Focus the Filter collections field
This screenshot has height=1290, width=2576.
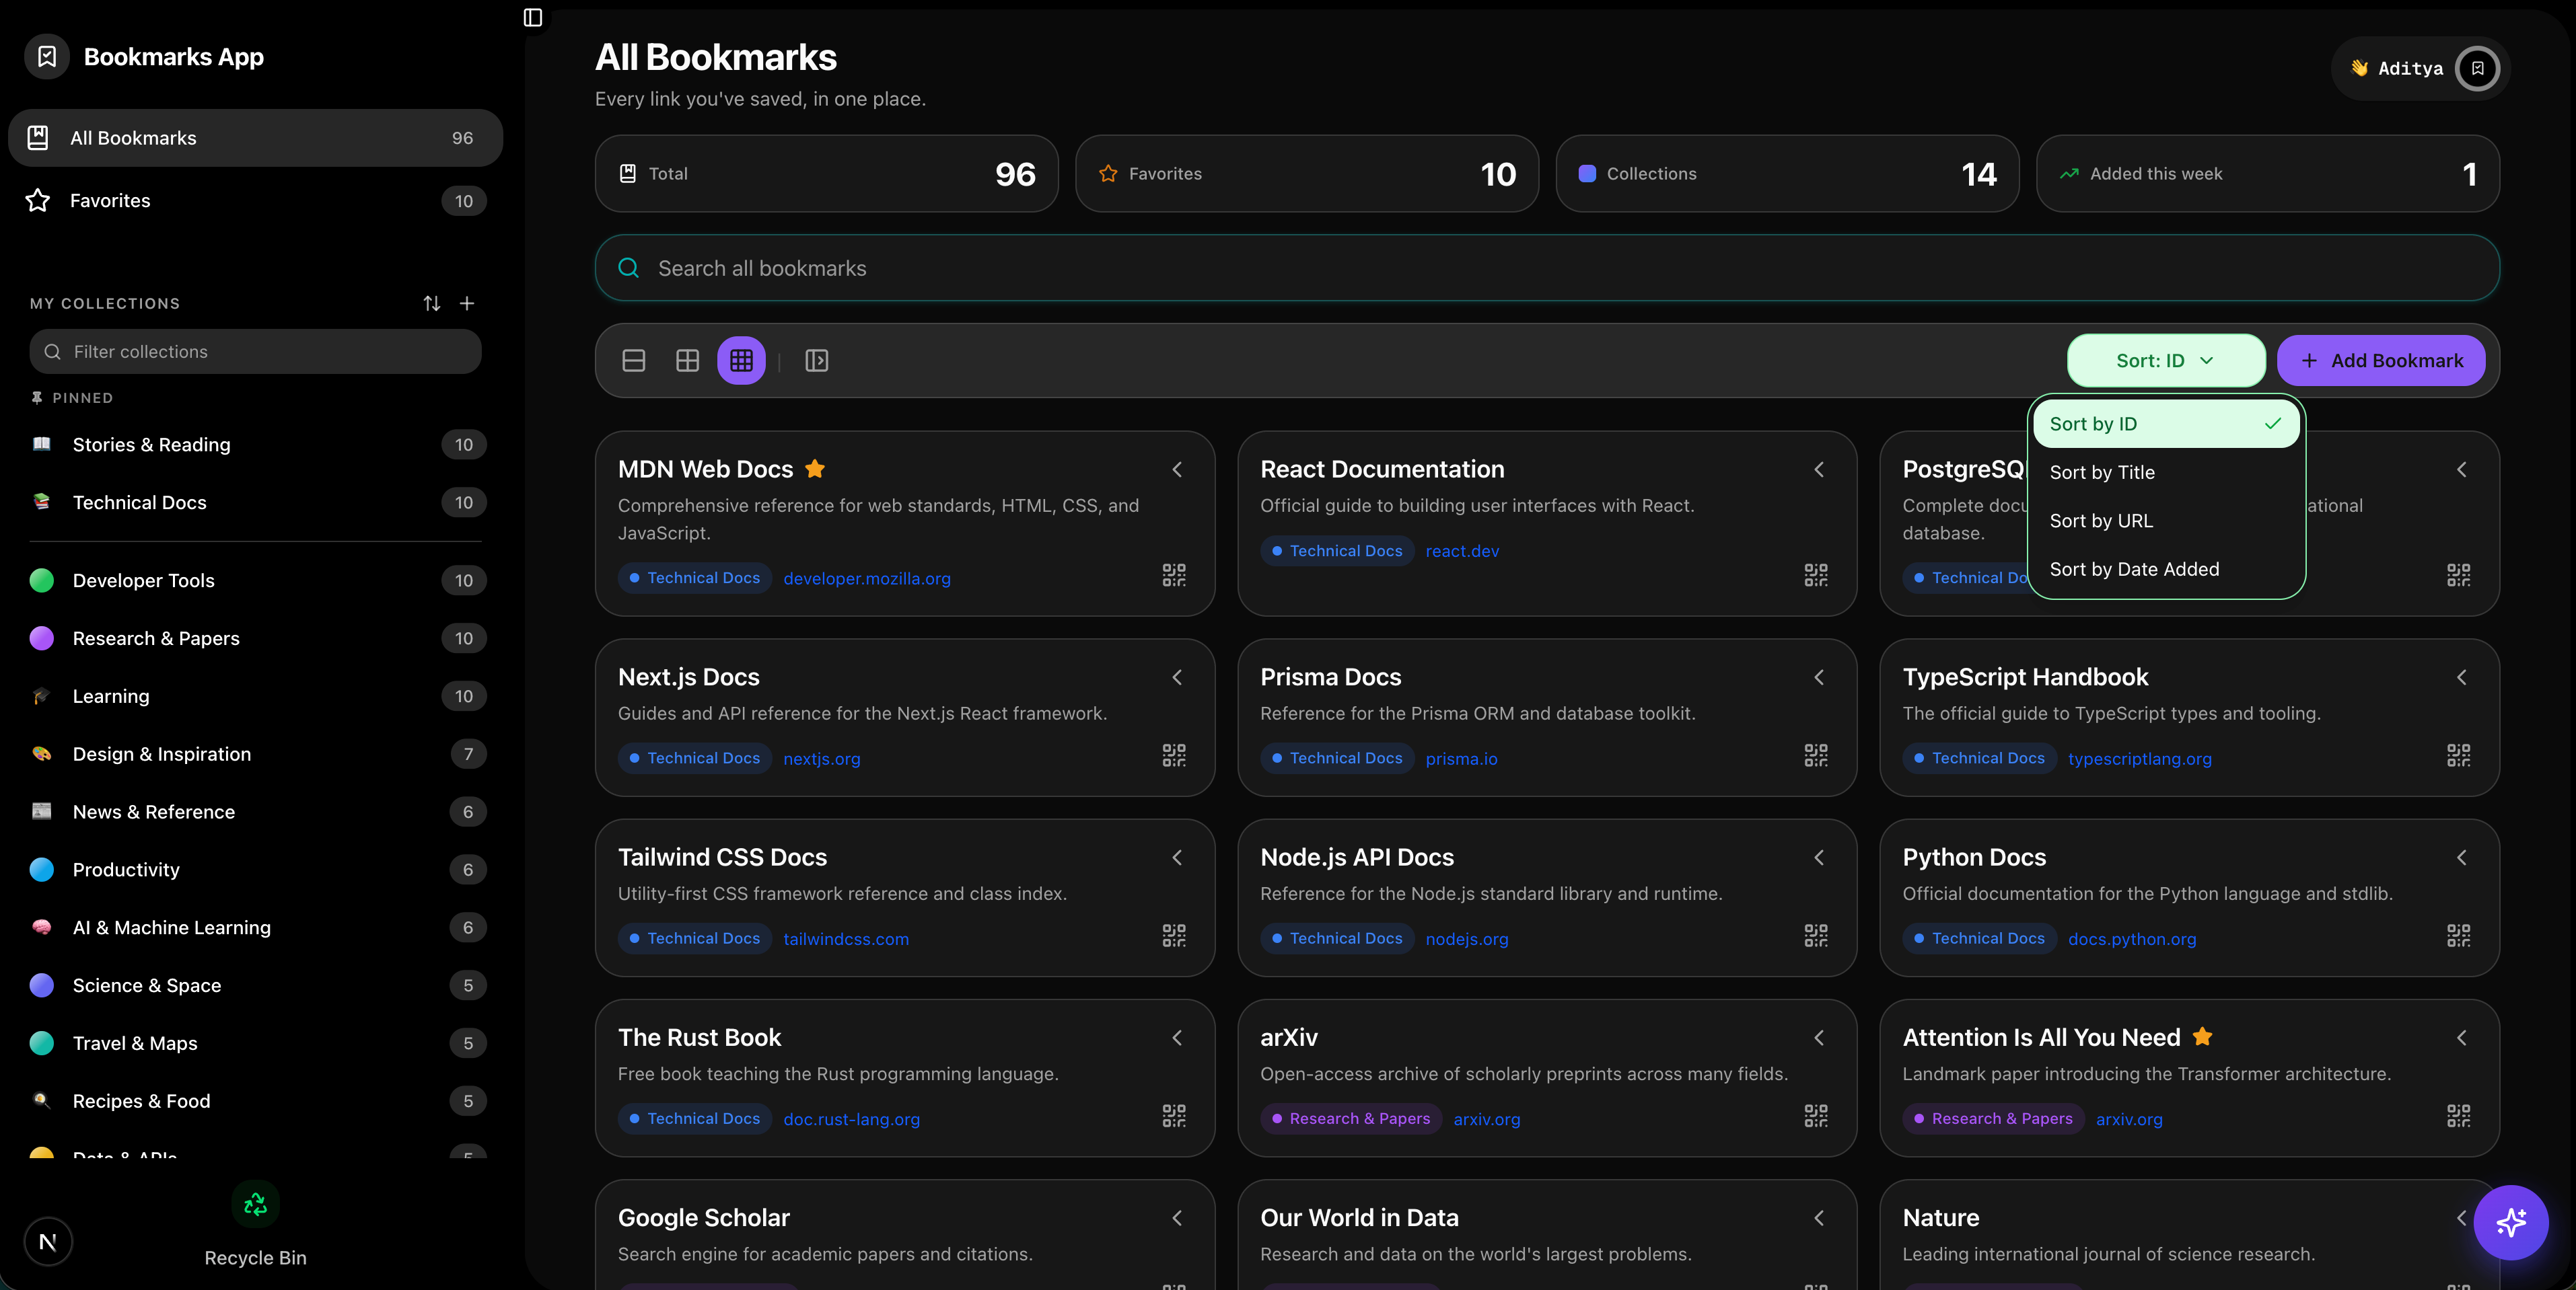coord(255,352)
